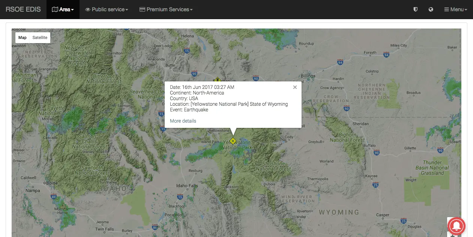473x237 pixels.
Task: Click the Nampa city label
Action: click(x=33, y=190)
